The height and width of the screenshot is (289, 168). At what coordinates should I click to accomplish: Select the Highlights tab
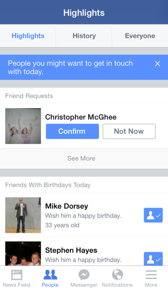28,36
